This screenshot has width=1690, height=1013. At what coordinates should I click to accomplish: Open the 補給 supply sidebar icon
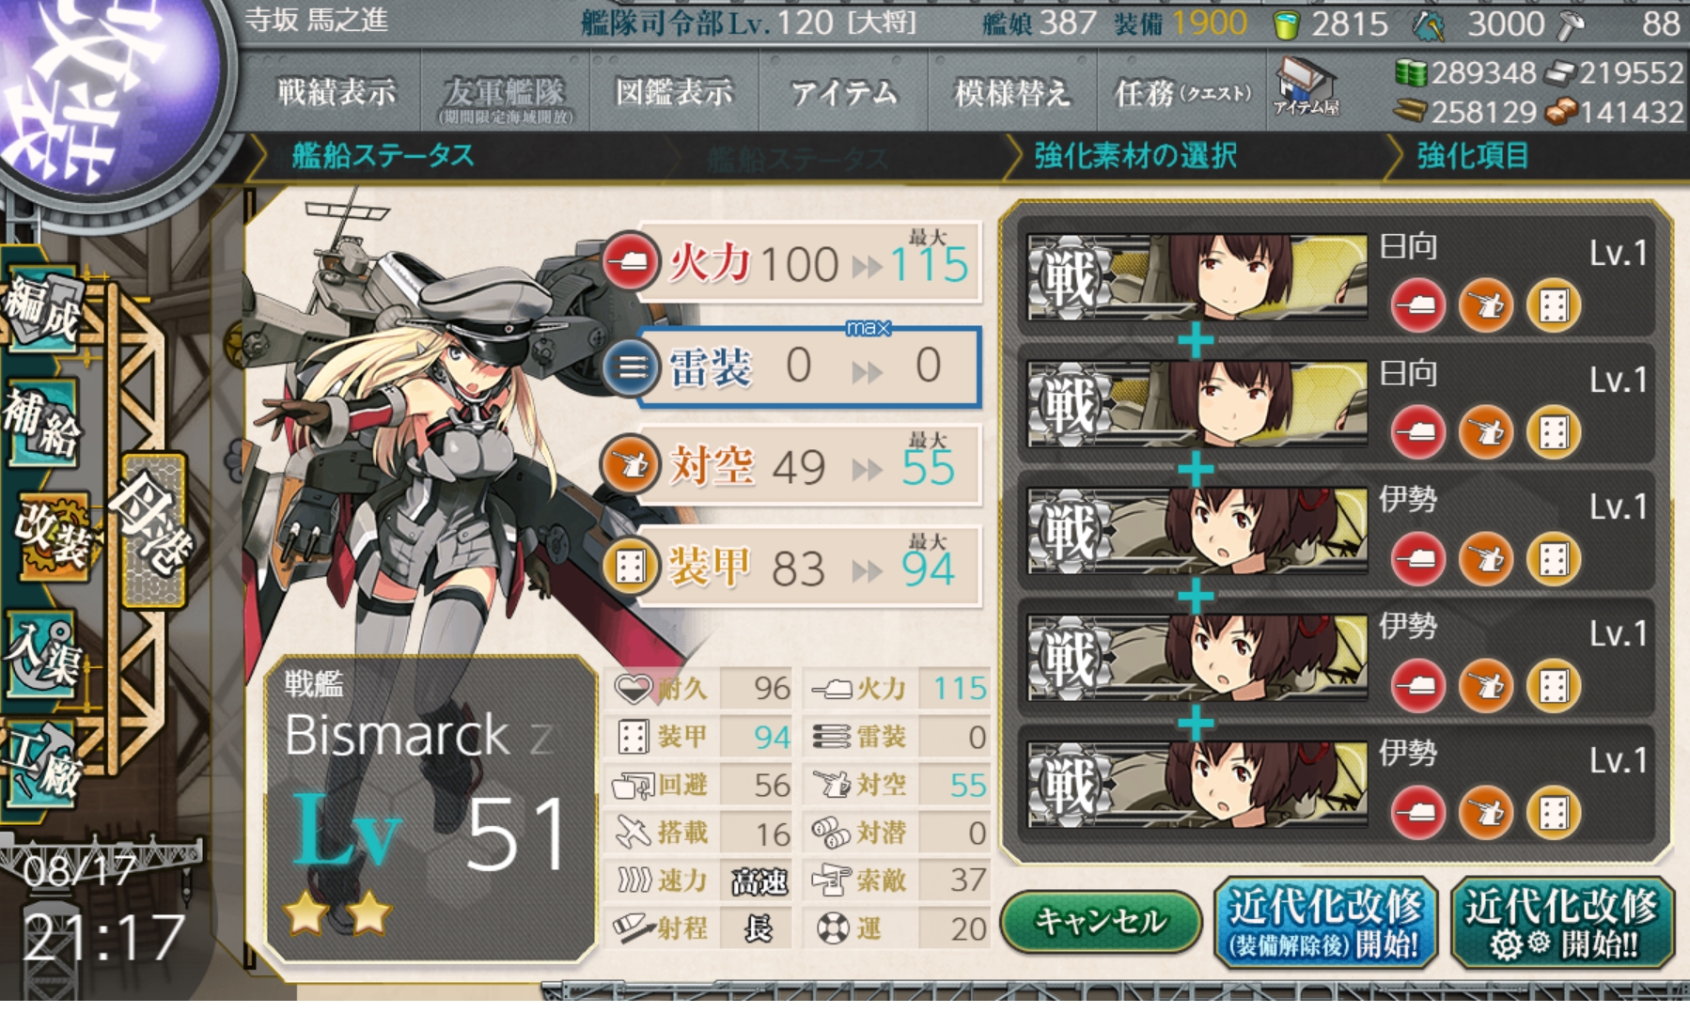point(43,423)
